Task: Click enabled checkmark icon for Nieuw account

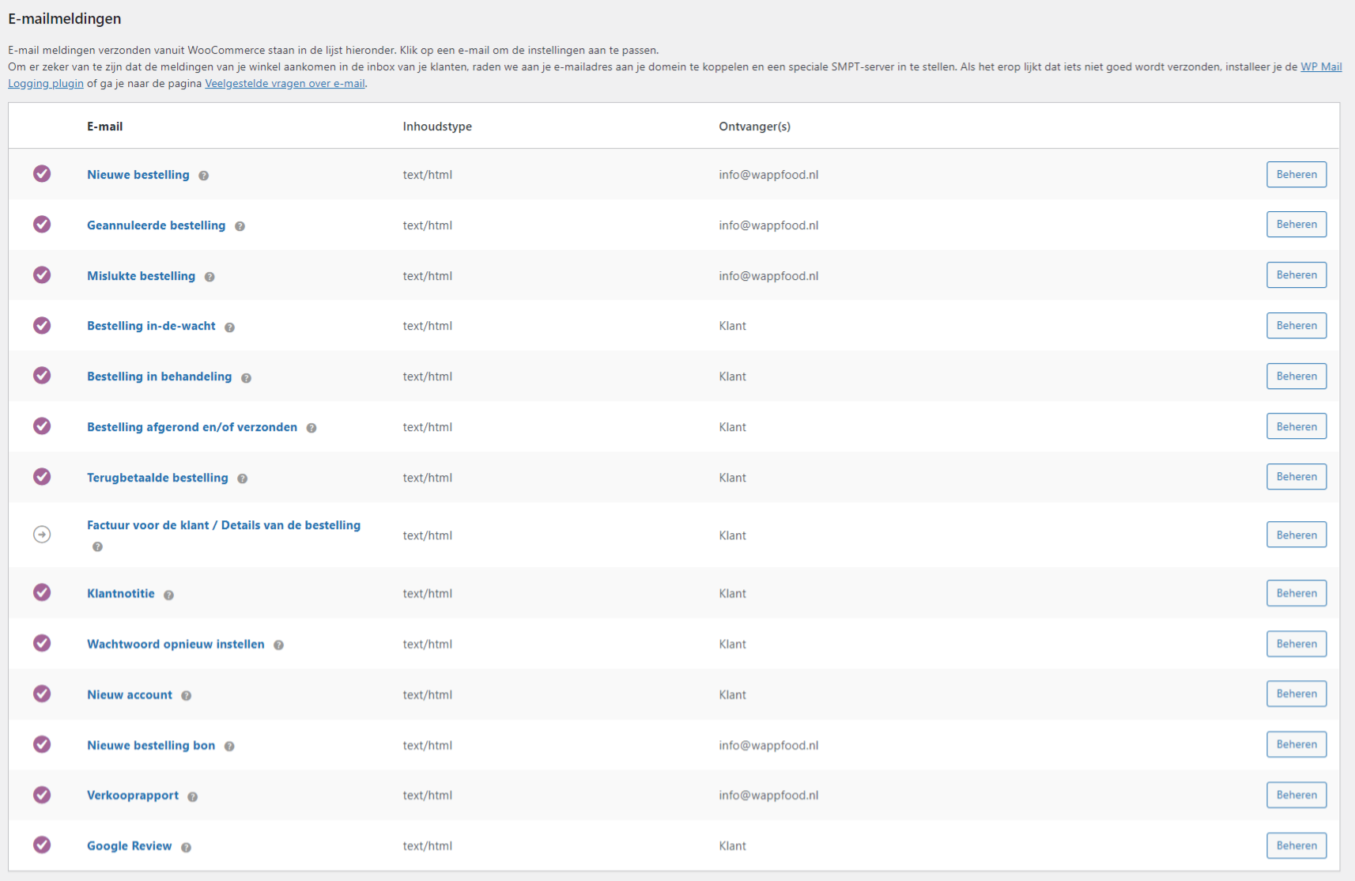Action: click(x=42, y=694)
